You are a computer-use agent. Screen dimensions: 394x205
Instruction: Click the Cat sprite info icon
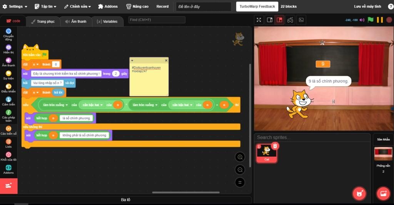[259, 146]
